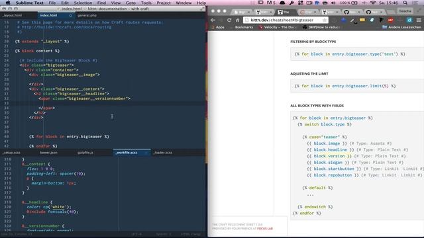Viewport: 424px width, 238px height.
Task: Reload the kittn.dev page
Action: (229, 20)
